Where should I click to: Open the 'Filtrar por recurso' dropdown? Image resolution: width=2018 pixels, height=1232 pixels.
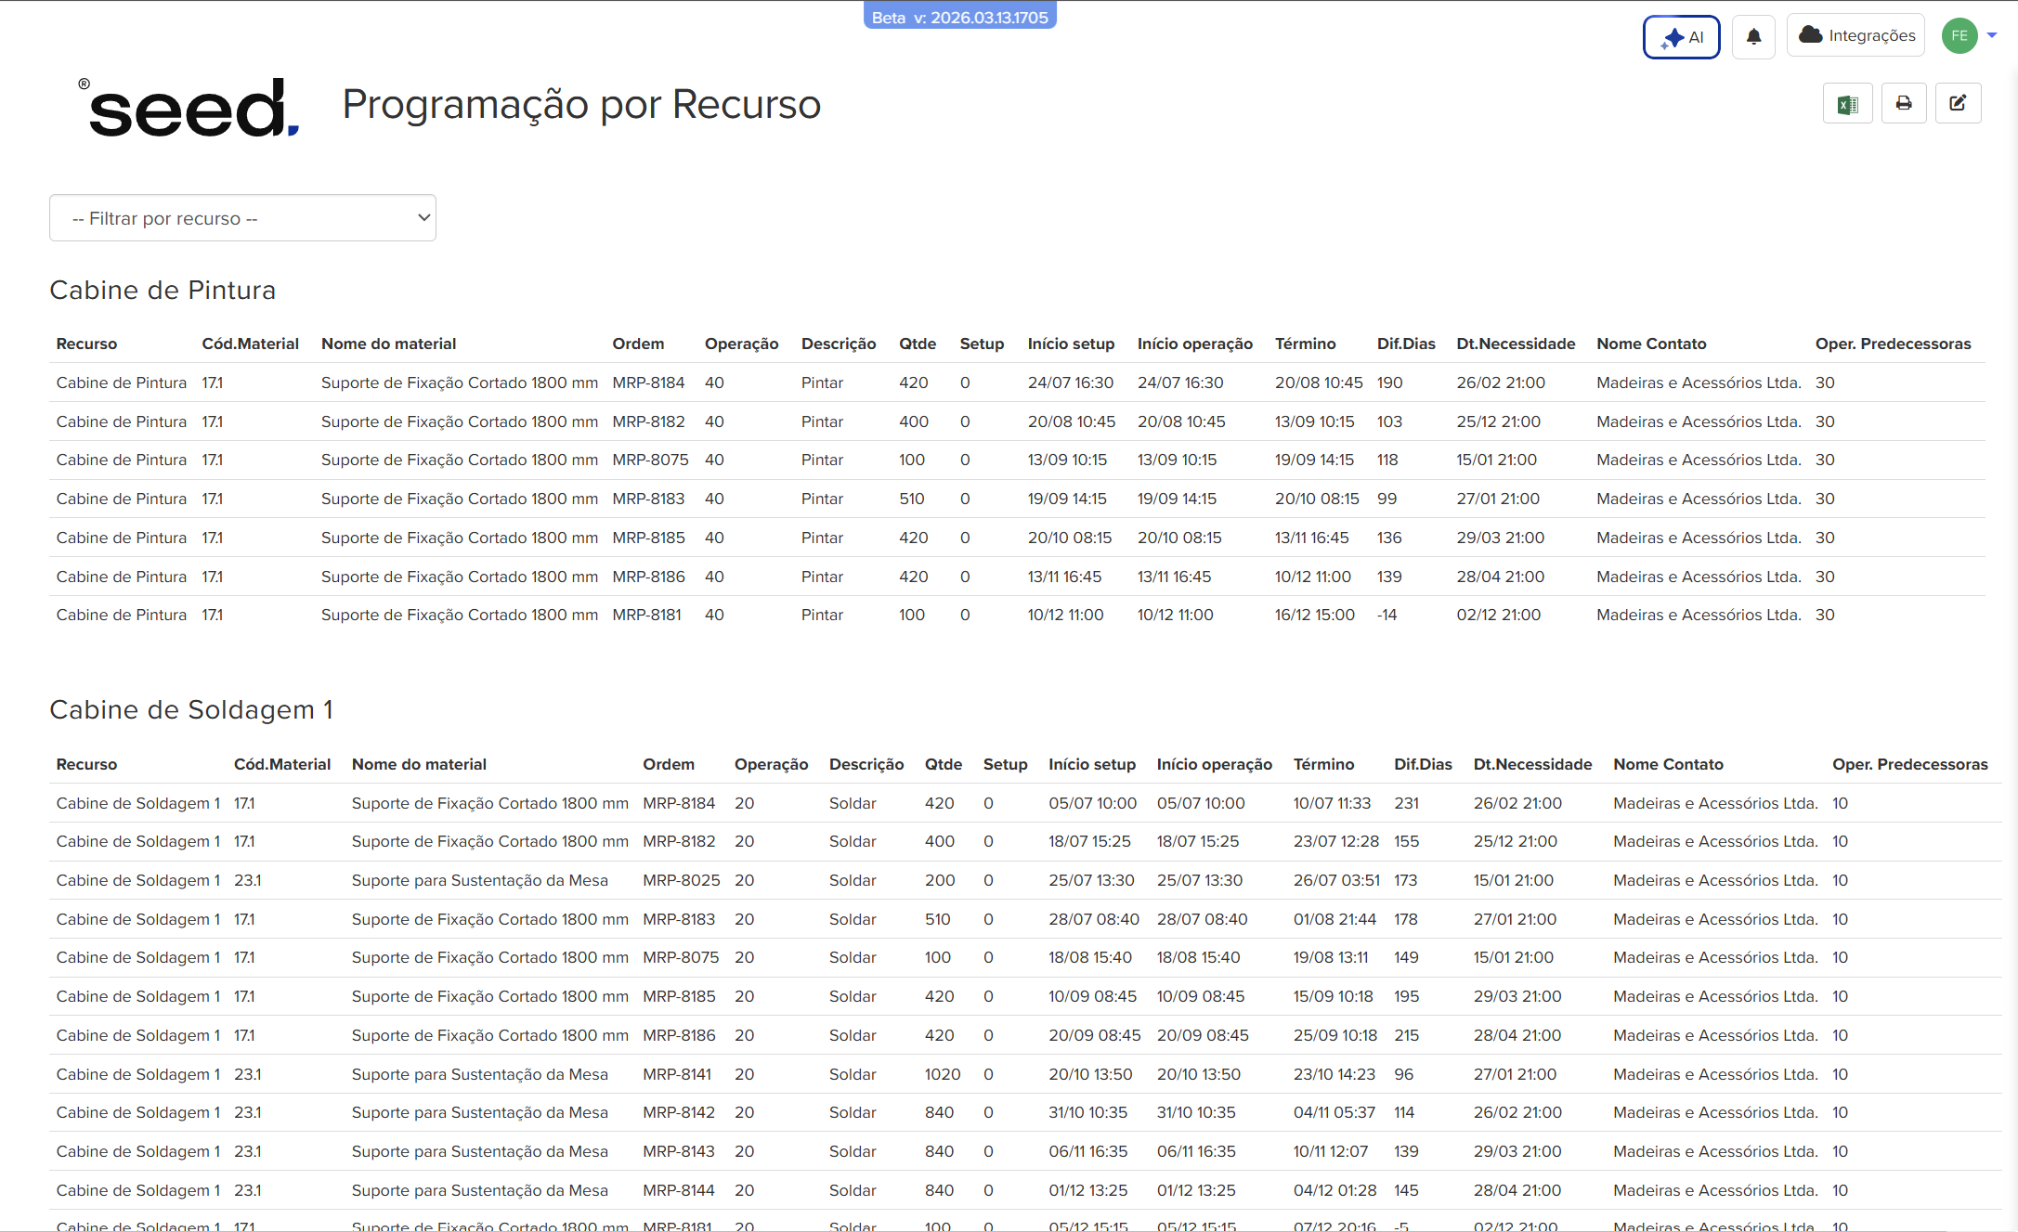click(241, 217)
